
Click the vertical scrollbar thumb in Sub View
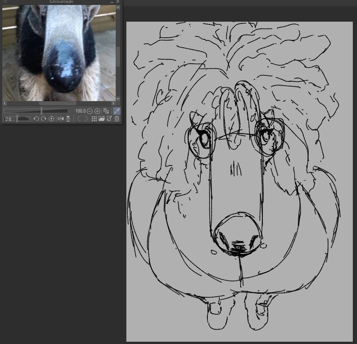(x=118, y=57)
